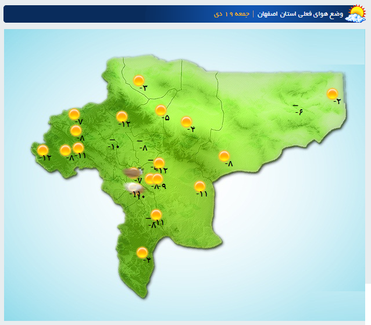Select the sun icon above the -۸۱۱ label in the south

point(156,215)
